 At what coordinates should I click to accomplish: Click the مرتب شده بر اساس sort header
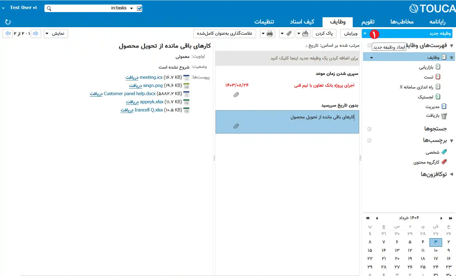332,46
